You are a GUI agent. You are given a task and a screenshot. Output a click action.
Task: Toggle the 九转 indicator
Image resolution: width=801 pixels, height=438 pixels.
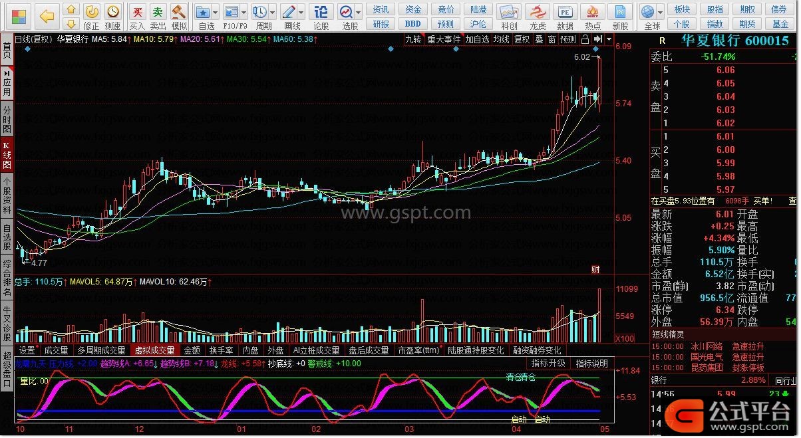pos(413,39)
